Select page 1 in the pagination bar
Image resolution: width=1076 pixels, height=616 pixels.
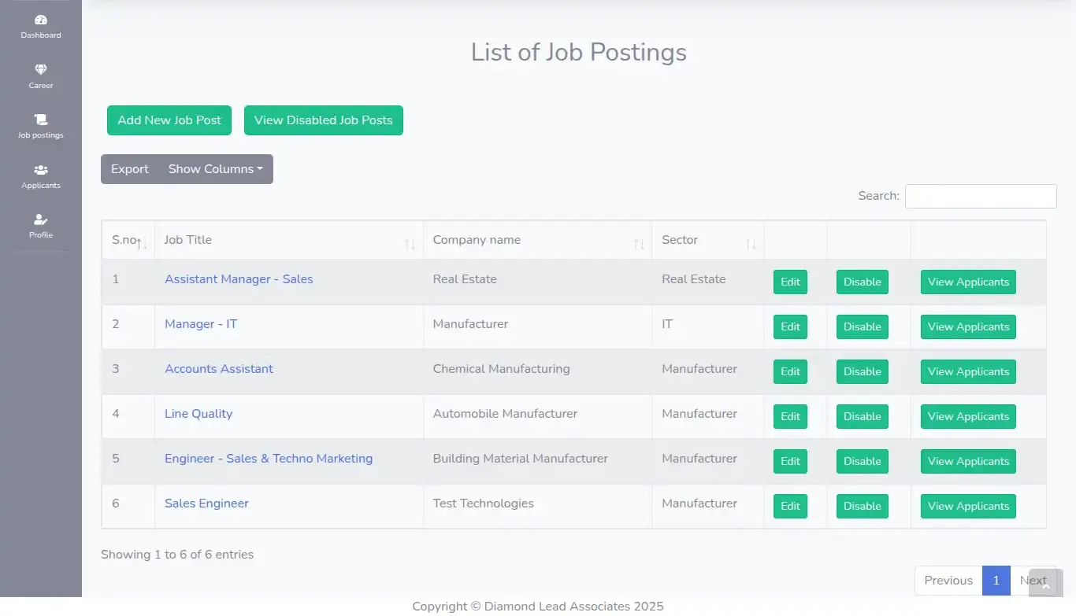coord(996,580)
